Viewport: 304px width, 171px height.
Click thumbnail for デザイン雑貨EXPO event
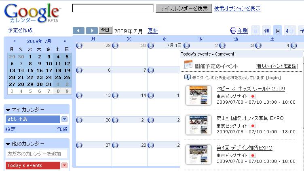[x=198, y=154]
